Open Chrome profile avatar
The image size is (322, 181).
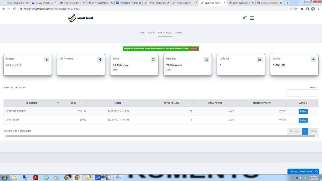point(313,9)
